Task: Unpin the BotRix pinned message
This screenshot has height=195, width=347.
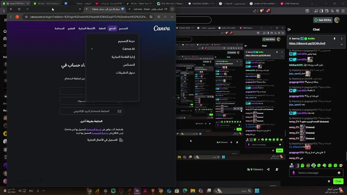Action: pos(335,39)
